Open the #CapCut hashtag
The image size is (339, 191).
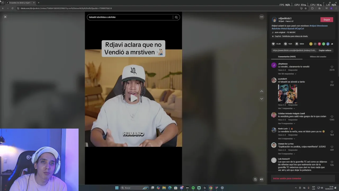(x=300, y=29)
